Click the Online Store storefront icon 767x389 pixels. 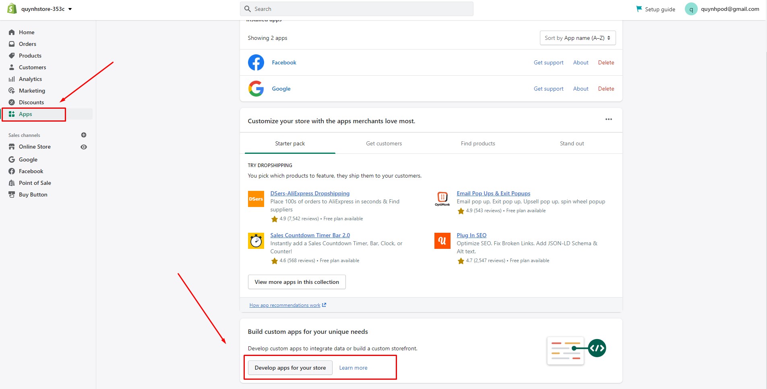coord(12,147)
